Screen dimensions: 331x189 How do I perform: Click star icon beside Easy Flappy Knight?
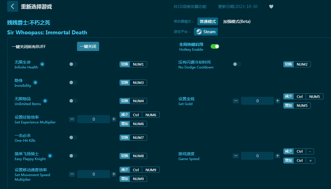(50, 156)
